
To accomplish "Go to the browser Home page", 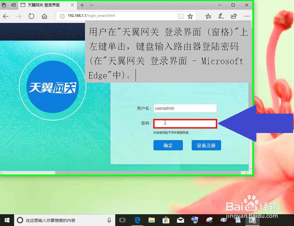I will pos(44,16).
